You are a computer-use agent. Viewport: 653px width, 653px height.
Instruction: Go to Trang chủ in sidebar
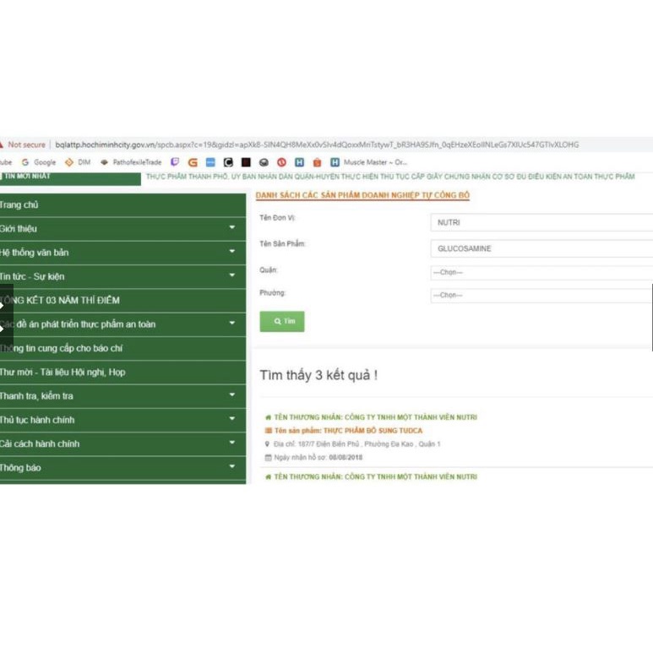[x=19, y=204]
